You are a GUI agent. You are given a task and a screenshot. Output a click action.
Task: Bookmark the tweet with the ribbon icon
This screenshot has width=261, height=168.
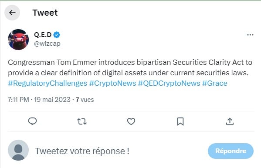180,121
